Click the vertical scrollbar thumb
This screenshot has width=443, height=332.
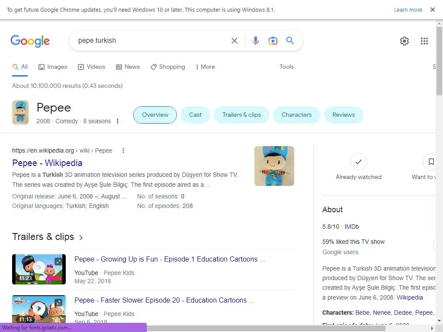click(439, 61)
